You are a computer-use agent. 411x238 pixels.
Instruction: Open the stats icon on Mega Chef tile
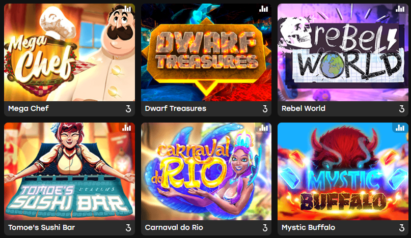click(x=127, y=9)
